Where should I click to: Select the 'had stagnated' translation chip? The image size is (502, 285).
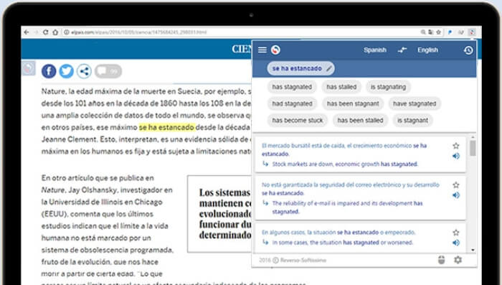click(292, 103)
